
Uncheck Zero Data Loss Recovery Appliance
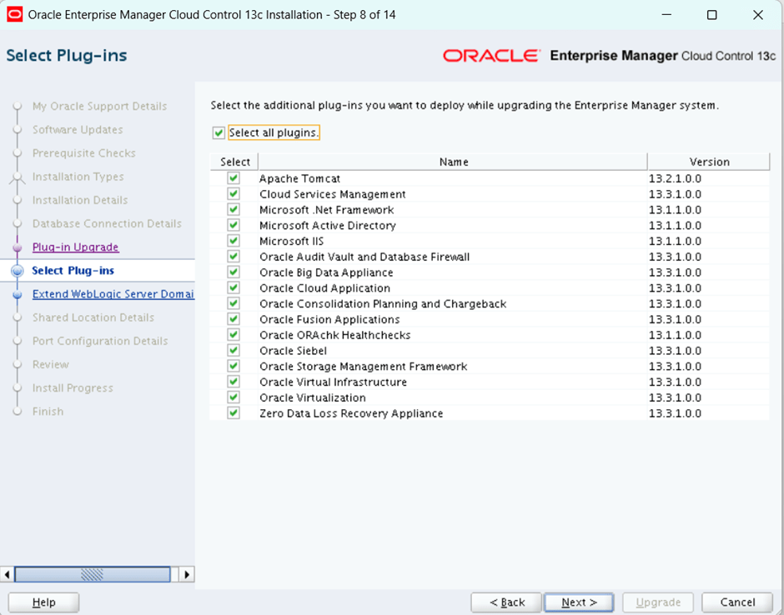tap(234, 413)
